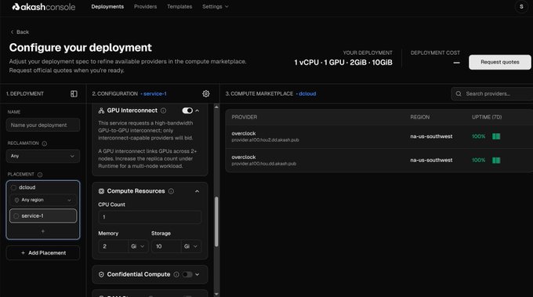
Task: Enable the Confidential Compute toggle
Action: tap(187, 274)
